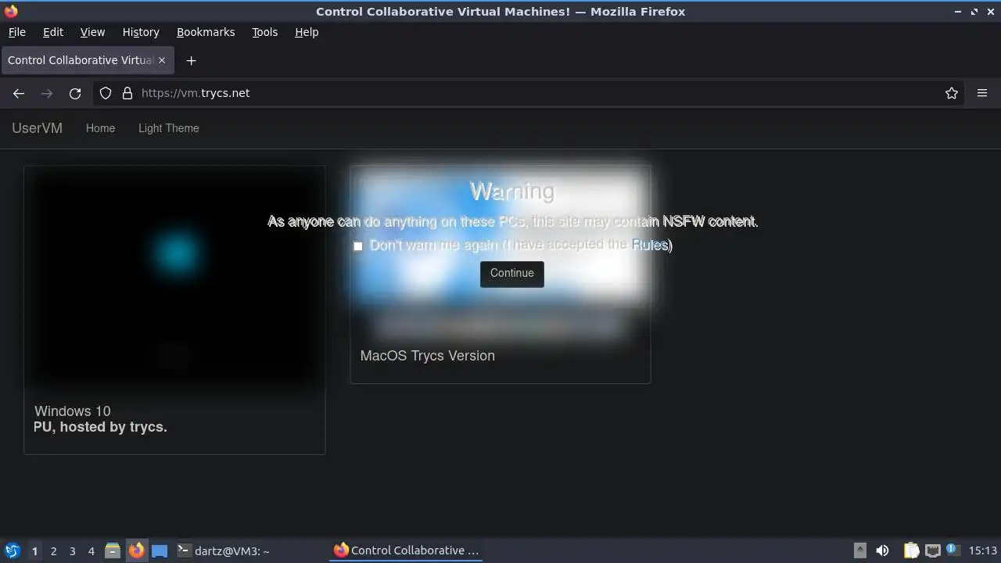
Task: Click the "MacOS Trycs Version" label
Action: click(427, 356)
